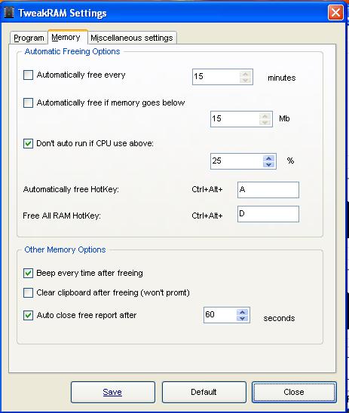
Task: Increase the CPU percent with up arrow
Action: tap(268, 158)
